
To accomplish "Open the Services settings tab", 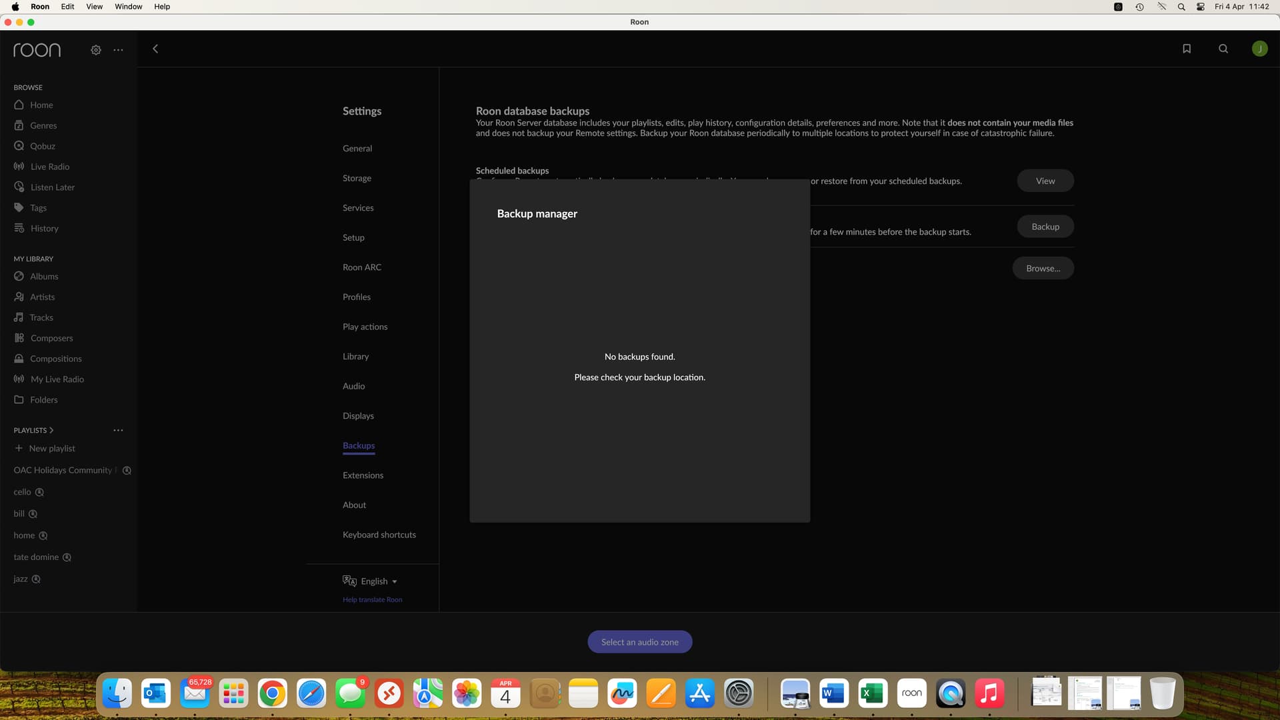I will 358,208.
